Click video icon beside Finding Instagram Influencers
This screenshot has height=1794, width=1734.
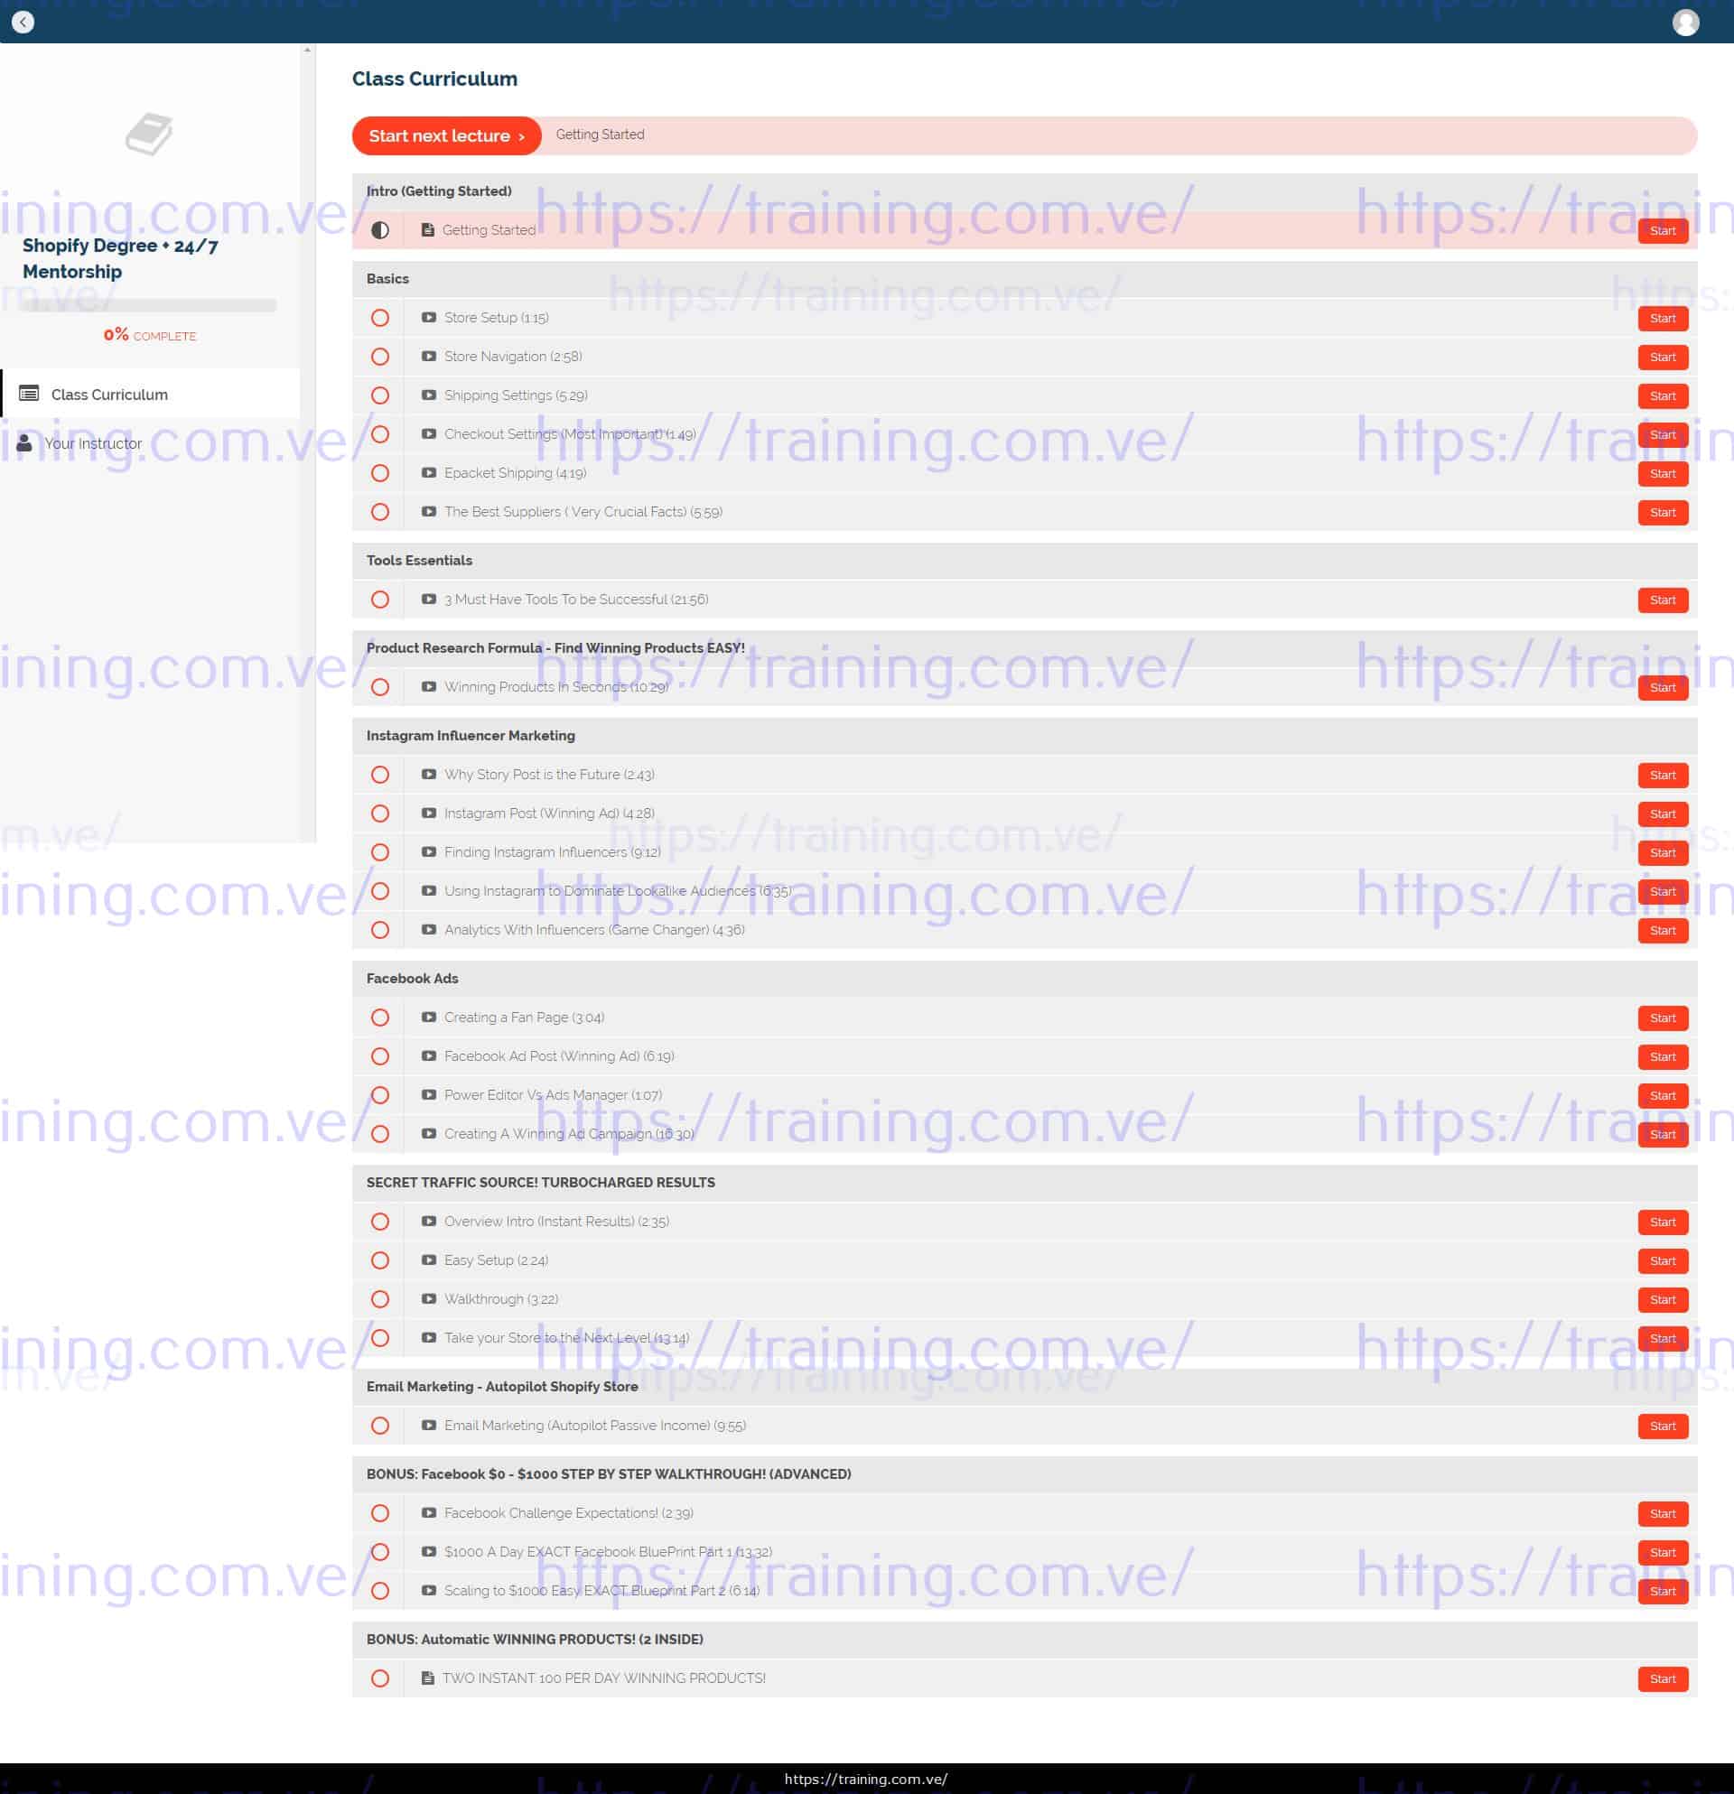click(428, 852)
